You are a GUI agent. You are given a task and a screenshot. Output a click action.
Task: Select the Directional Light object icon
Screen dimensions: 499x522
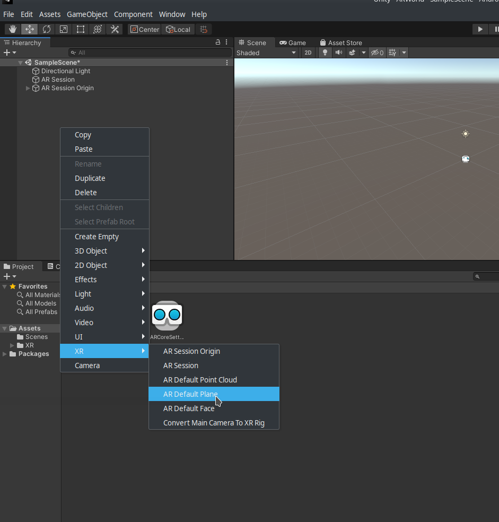36,71
